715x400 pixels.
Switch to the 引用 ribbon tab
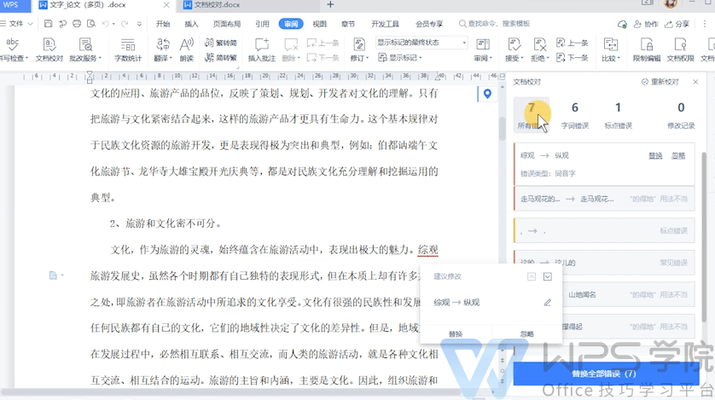coord(262,24)
